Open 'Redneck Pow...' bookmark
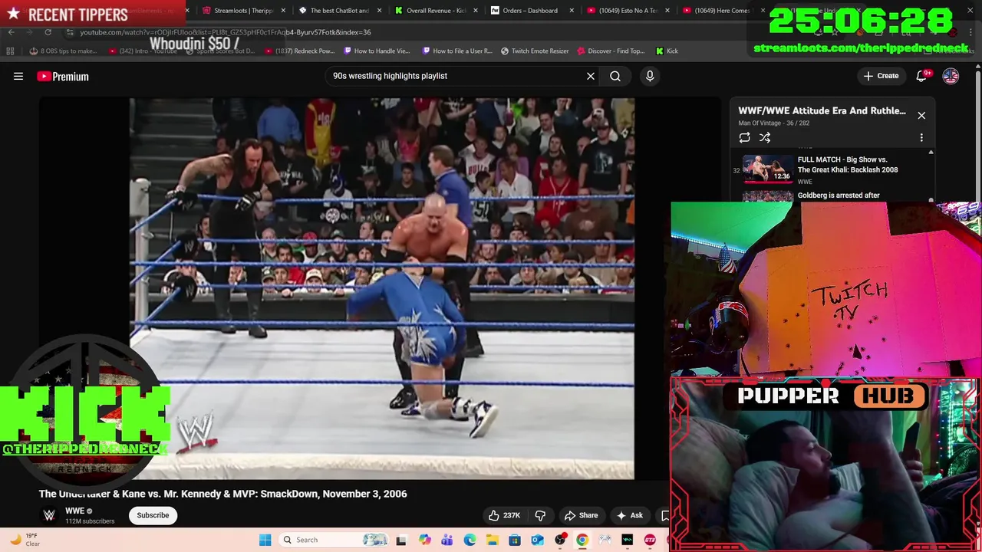The image size is (982, 552). [299, 51]
